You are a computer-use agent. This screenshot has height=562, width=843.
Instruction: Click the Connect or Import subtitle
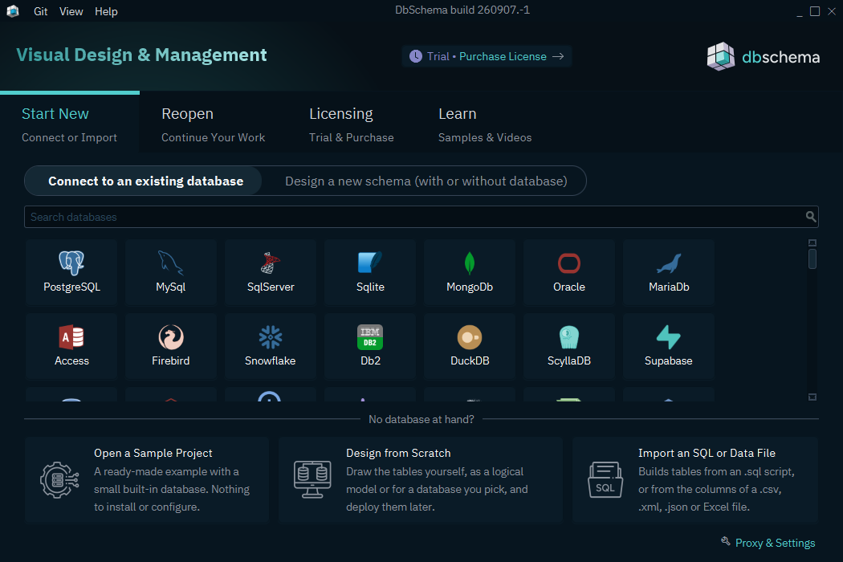point(69,137)
